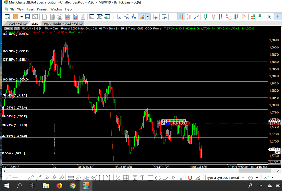Select the Ellipse drawing tool
Screen dimensions: 282x191
coord(158,178)
